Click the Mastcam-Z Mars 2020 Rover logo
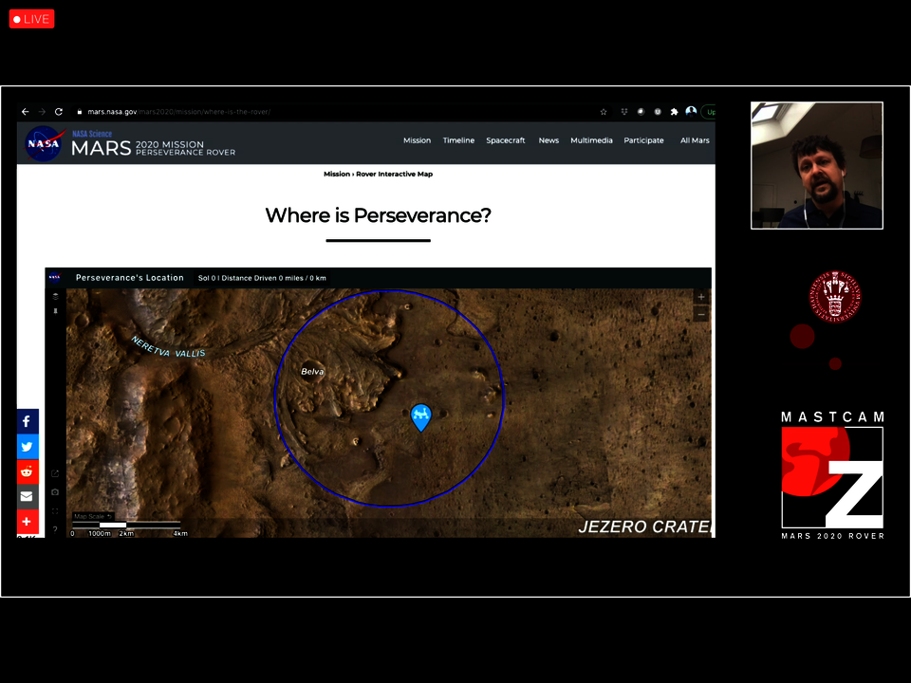The width and height of the screenshot is (911, 683). [832, 475]
